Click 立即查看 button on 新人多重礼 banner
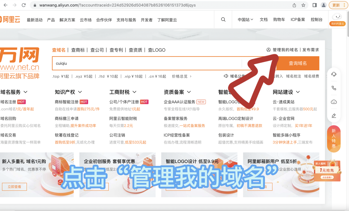Image resolution: width=349 pixels, height=211 pixels. pos(14,187)
